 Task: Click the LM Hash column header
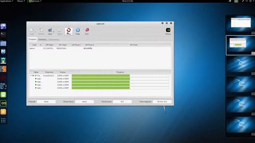click(x=49, y=45)
